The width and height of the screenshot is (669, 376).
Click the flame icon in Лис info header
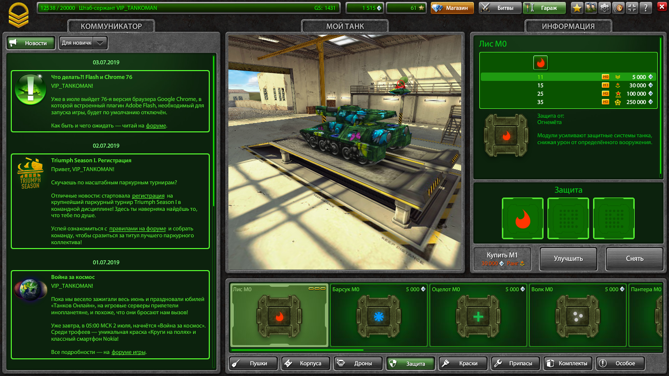tap(541, 63)
